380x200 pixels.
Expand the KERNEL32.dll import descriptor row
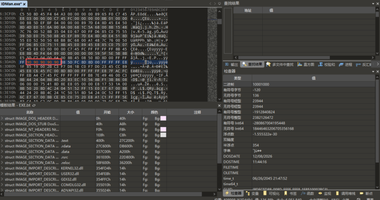(2, 168)
